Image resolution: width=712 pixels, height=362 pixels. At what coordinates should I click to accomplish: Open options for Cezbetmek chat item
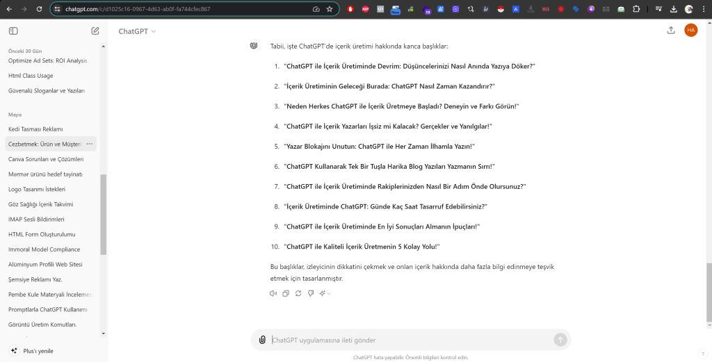(90, 144)
